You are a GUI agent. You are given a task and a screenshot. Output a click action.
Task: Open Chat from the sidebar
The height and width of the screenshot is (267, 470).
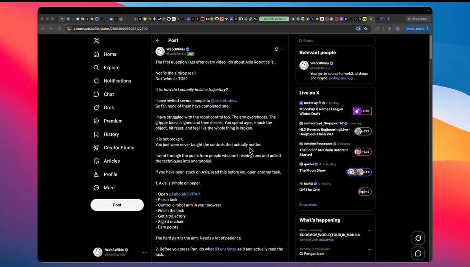104,94
